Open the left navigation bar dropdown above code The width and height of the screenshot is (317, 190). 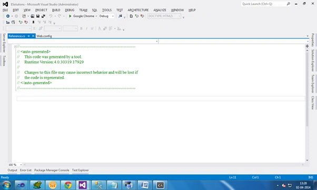[x=157, y=41]
